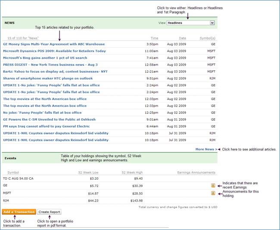280x230 pixels.
Task: Click the Symbol(s) column header in News
Action: point(208,38)
